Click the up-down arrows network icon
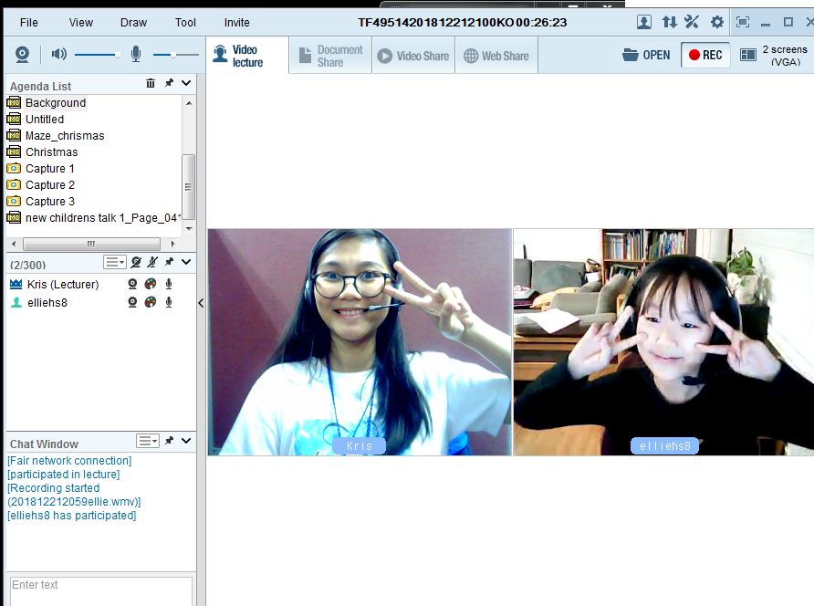814x606 pixels. click(669, 22)
